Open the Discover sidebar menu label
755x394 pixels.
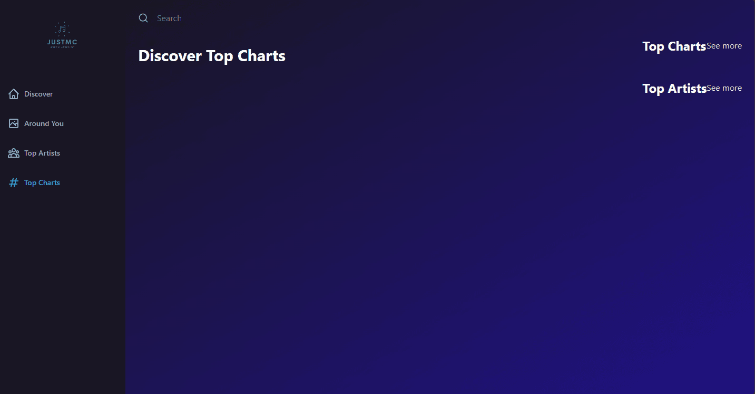(x=38, y=94)
